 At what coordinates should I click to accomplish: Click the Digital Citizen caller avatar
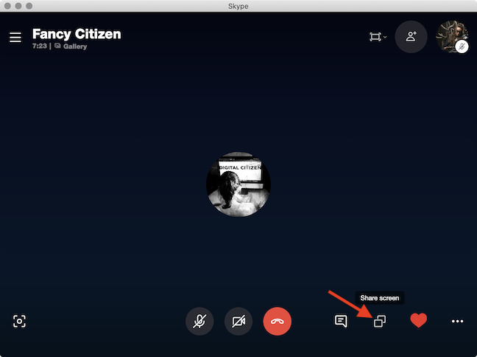(239, 184)
